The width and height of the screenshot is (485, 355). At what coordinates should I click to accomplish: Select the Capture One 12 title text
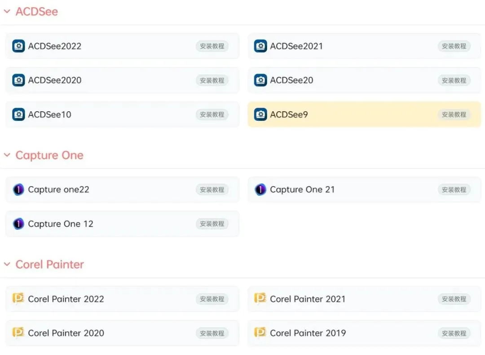pyautogui.click(x=61, y=224)
